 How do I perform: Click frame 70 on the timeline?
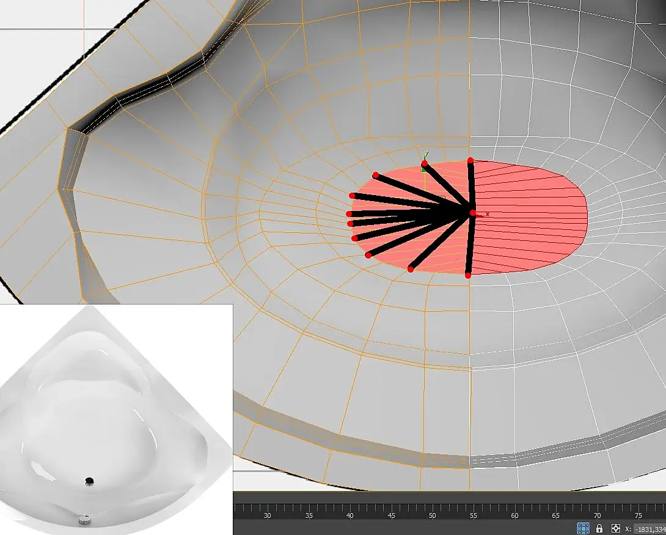click(x=597, y=515)
